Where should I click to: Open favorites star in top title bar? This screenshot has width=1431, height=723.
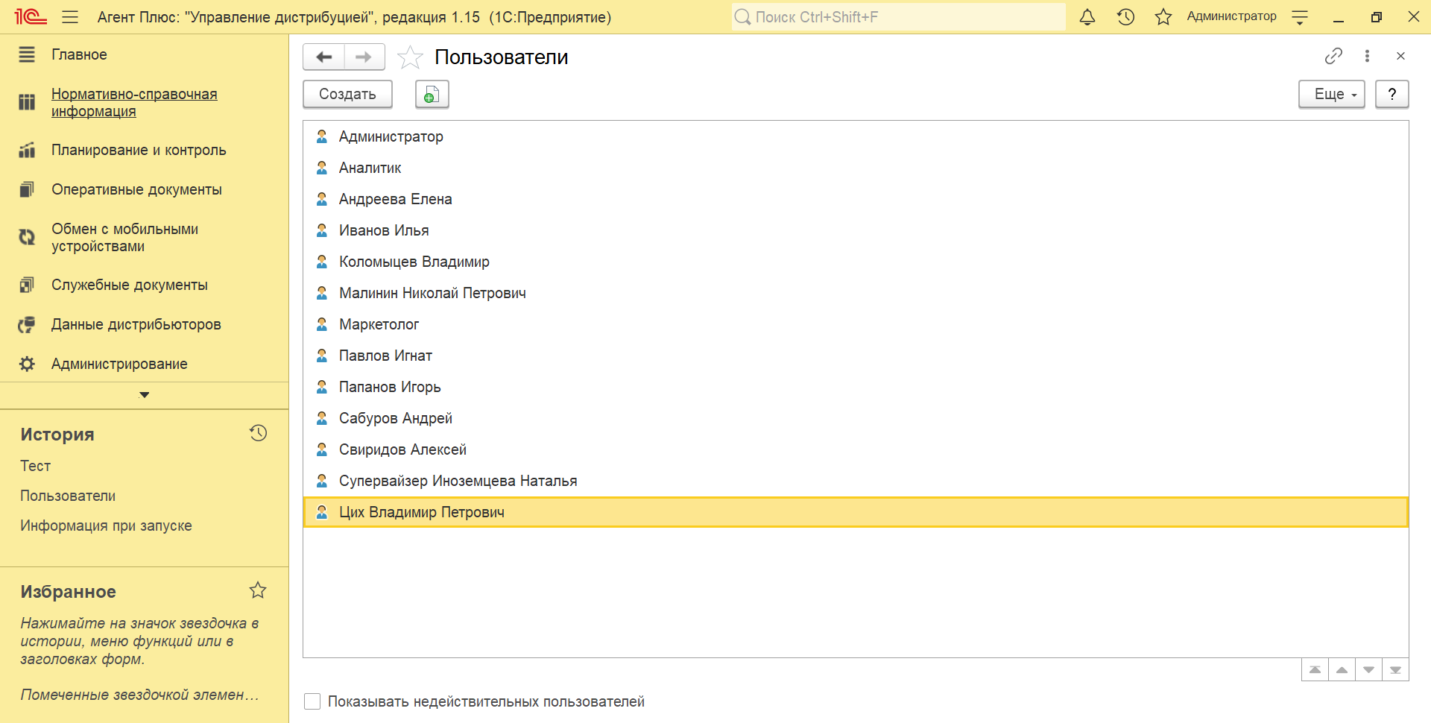(x=1163, y=17)
